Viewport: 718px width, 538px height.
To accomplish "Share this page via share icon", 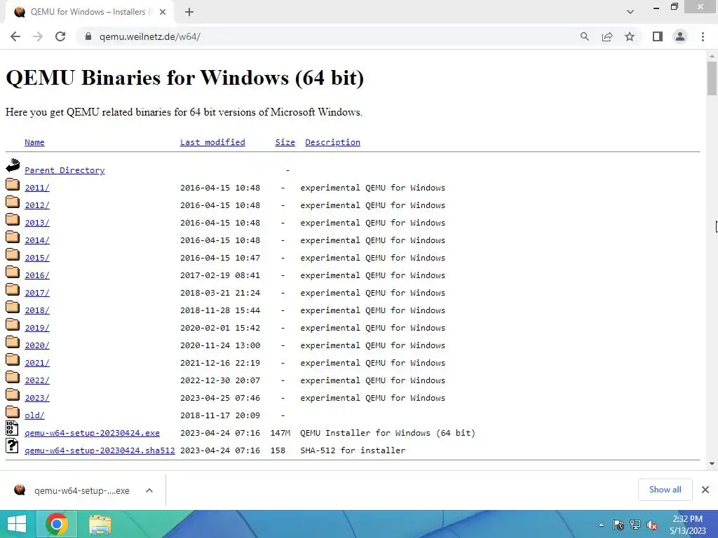I will pos(607,36).
